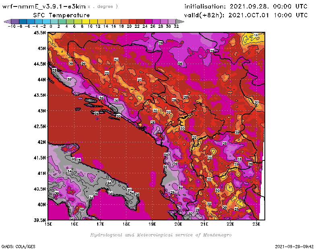Click 'Hydrological and Meteorological service of Montenegro' caption
Image resolution: width=322 pixels, height=249 pixels.
coord(161,235)
